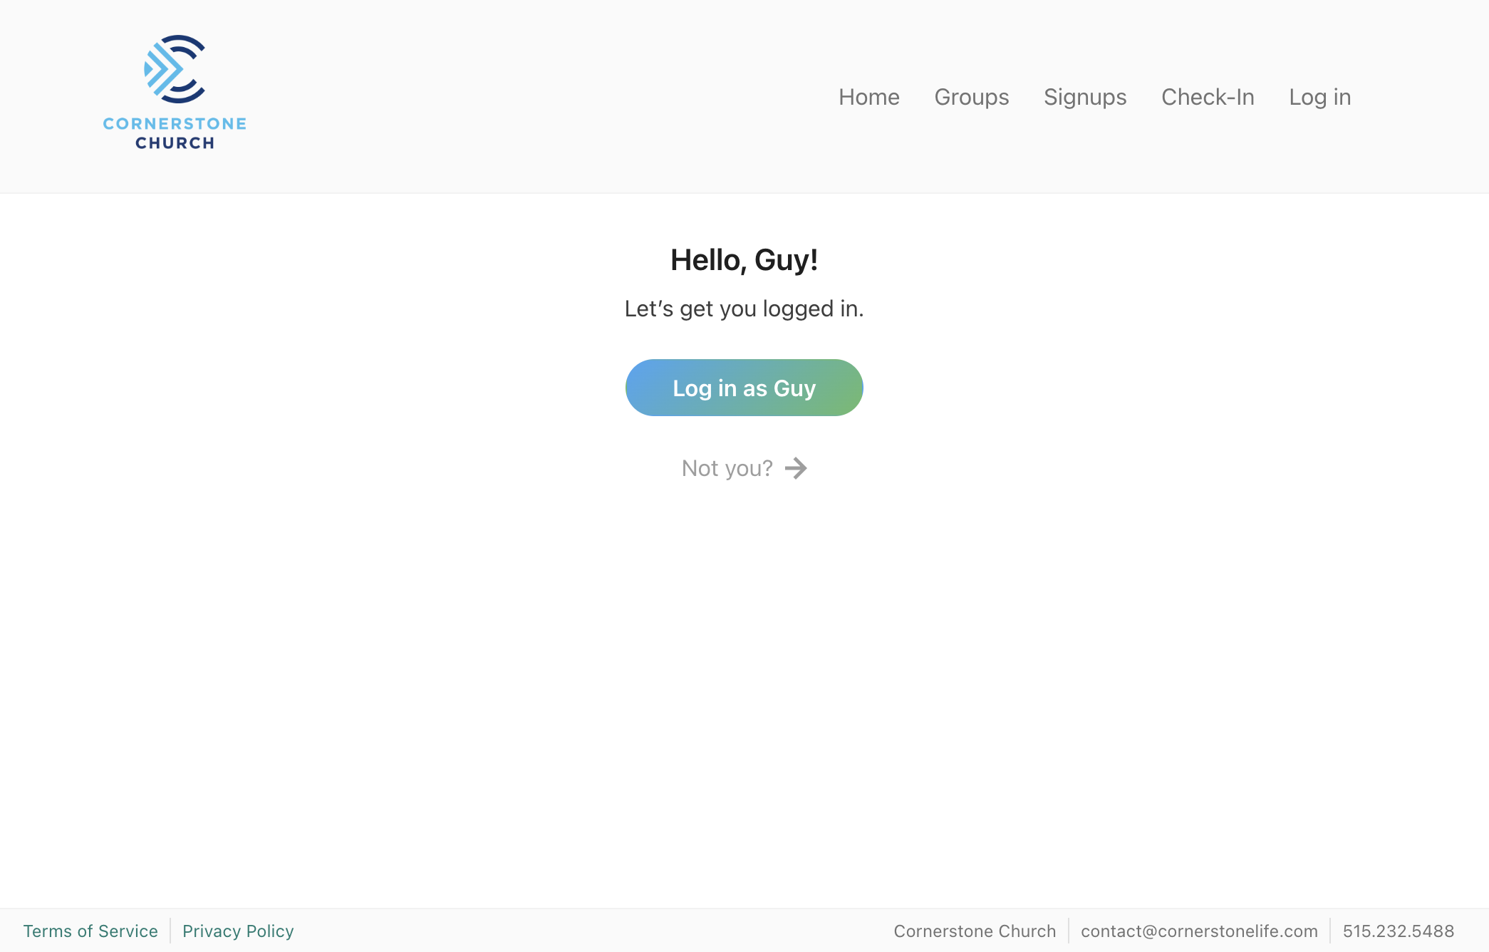Click the Log in as Guy button

point(744,388)
